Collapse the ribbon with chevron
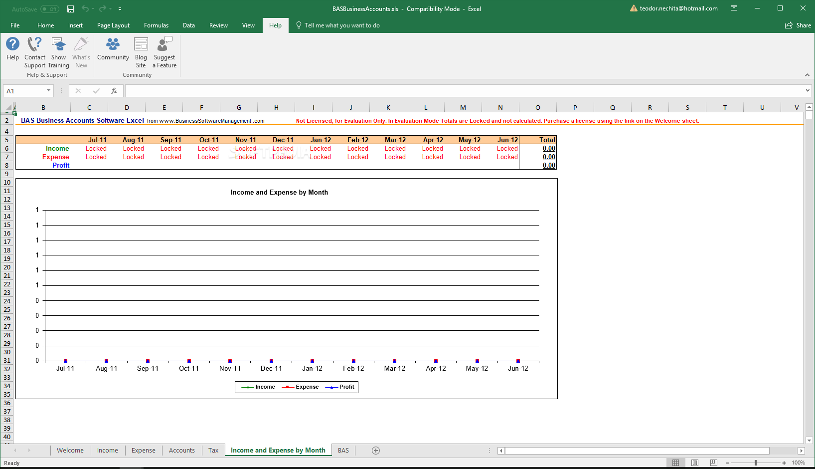The height and width of the screenshot is (469, 815). 807,75
